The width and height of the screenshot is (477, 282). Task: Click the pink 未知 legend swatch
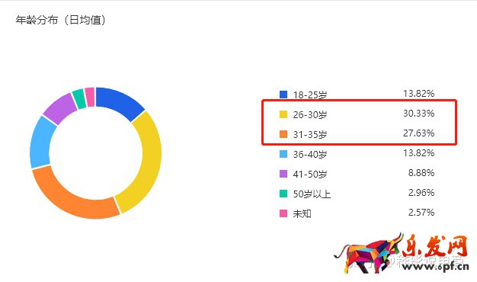point(283,213)
